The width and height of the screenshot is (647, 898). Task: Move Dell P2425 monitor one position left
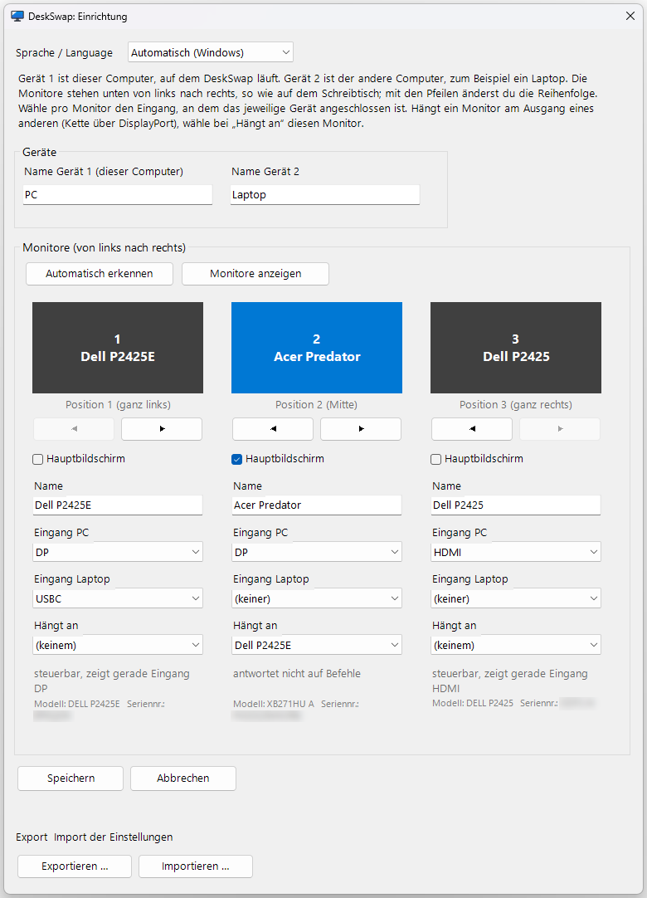(x=472, y=429)
